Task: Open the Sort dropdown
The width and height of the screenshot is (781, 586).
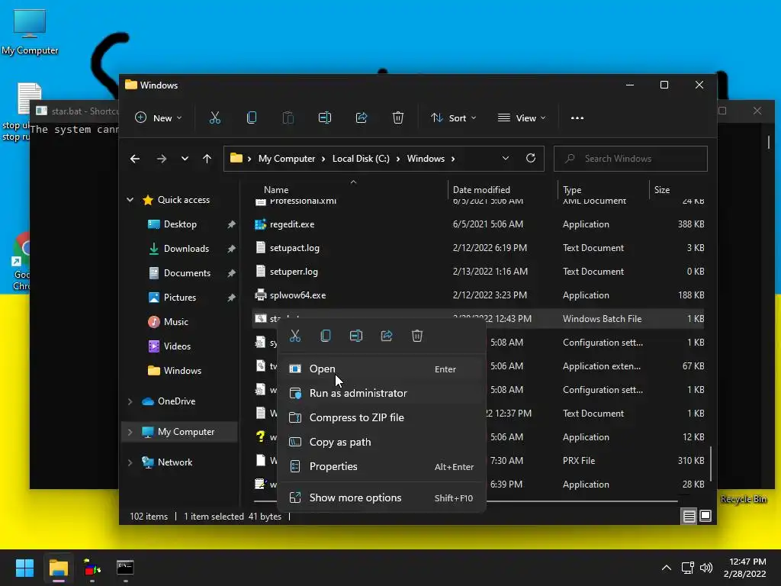Action: [x=453, y=118]
